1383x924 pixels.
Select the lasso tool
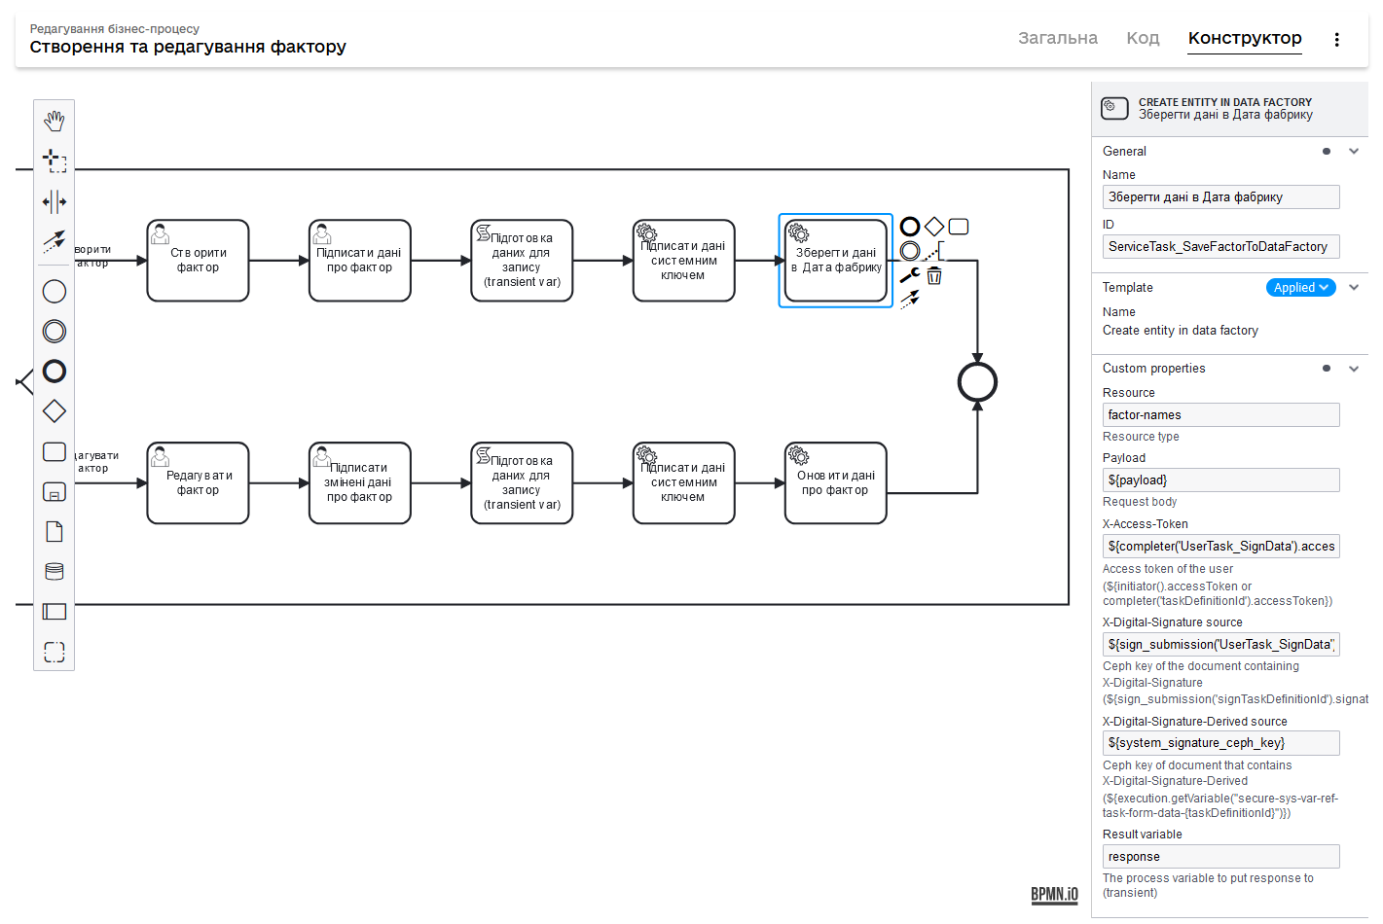[55, 161]
